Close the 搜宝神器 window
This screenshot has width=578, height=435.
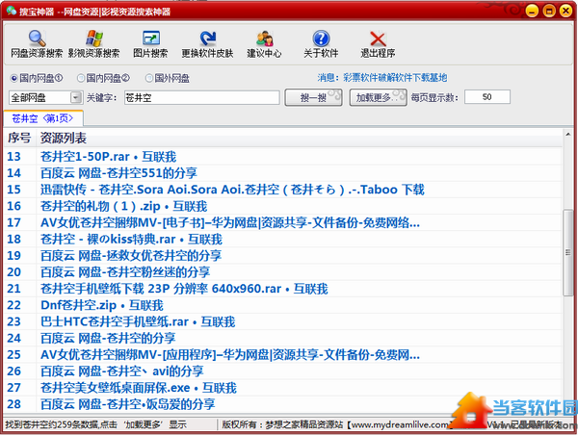(x=565, y=11)
